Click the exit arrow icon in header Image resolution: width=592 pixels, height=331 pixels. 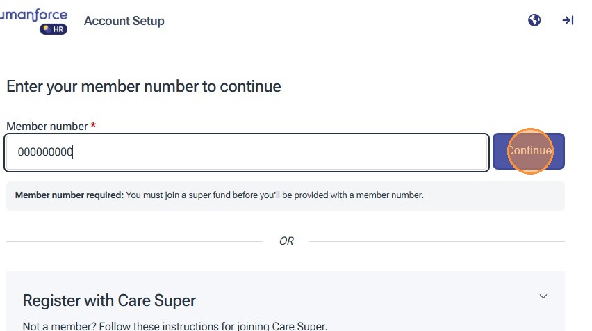click(568, 21)
